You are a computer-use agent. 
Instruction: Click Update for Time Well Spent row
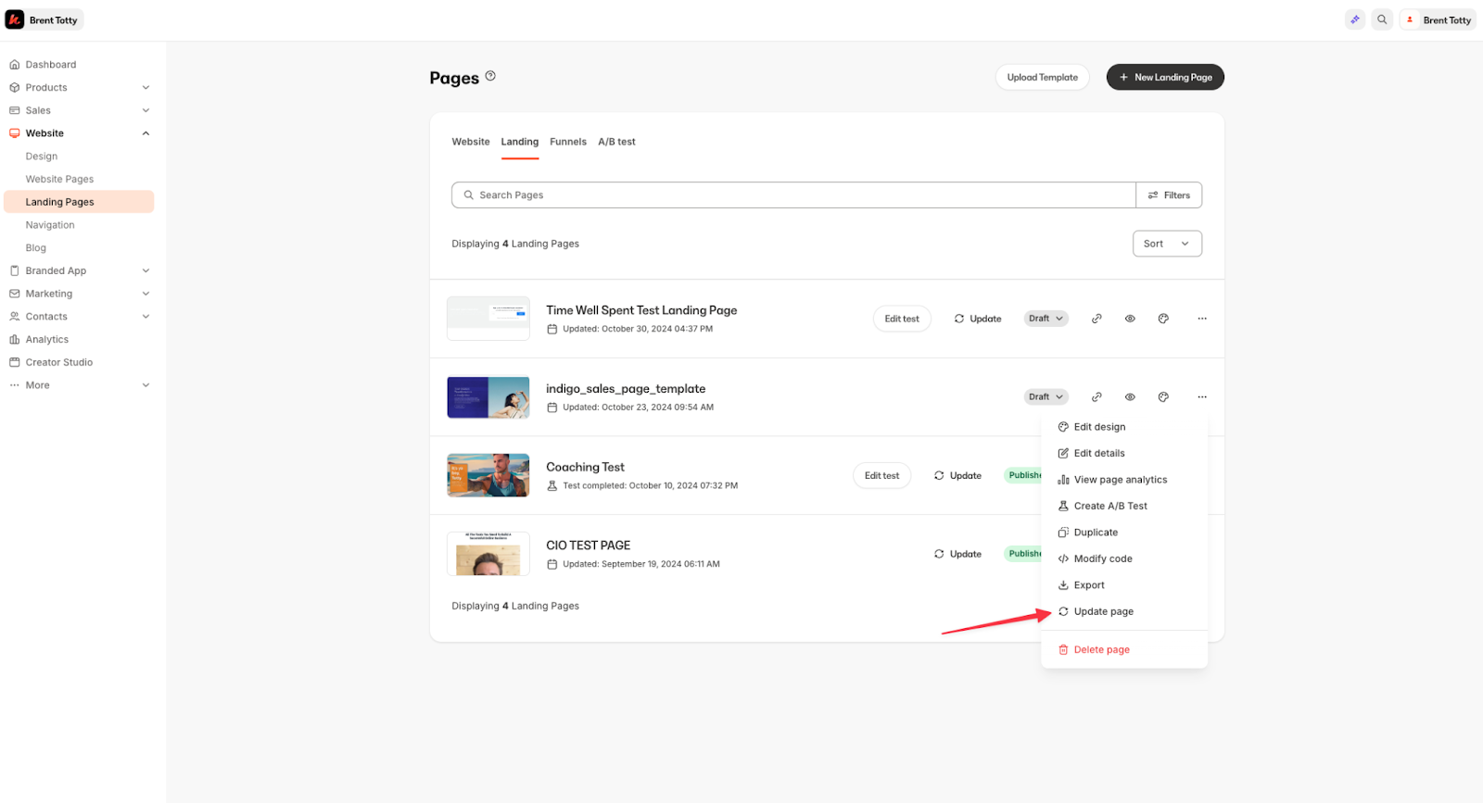(x=978, y=319)
